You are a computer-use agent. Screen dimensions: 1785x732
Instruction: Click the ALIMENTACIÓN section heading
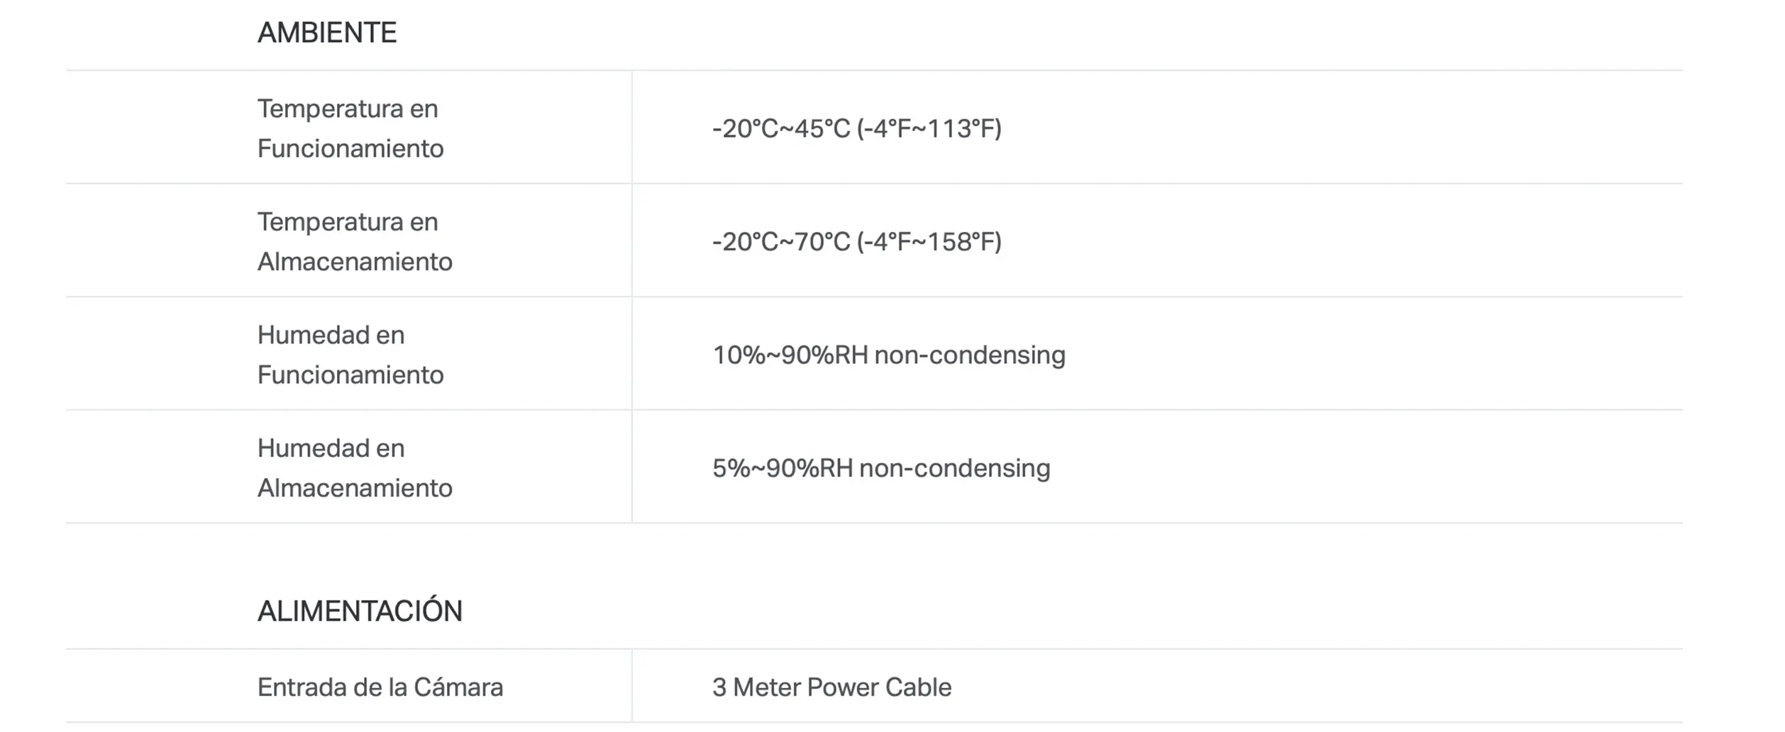point(359,611)
